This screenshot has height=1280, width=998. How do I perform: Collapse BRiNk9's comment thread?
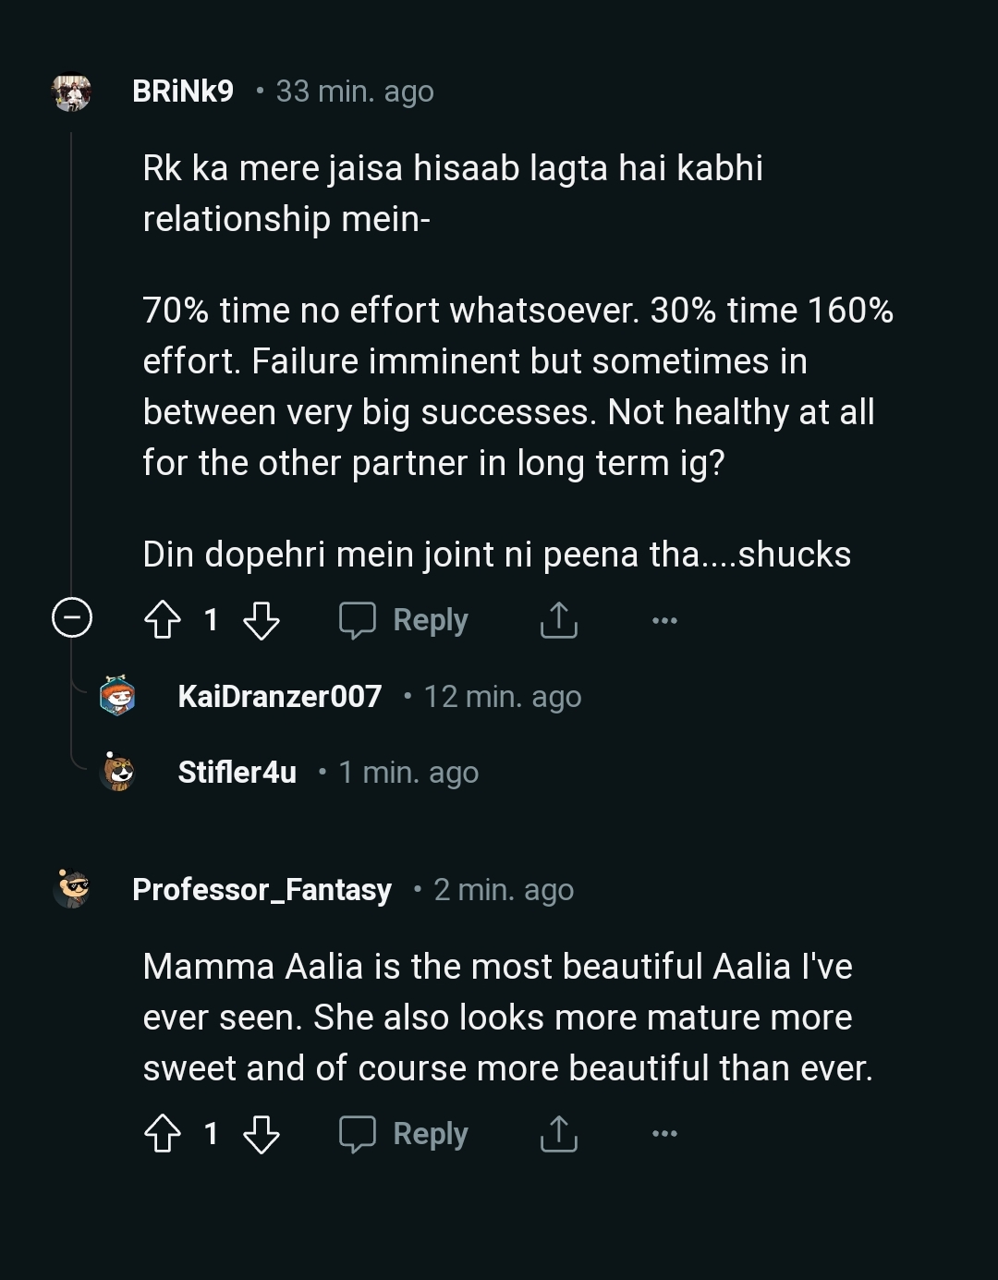pyautogui.click(x=72, y=618)
